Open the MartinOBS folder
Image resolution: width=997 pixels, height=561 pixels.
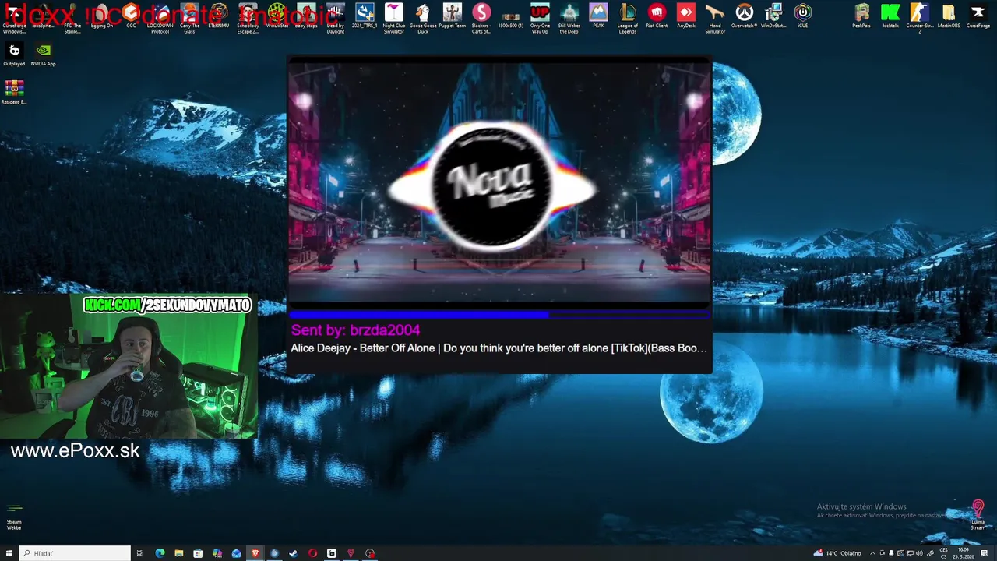pos(949,16)
